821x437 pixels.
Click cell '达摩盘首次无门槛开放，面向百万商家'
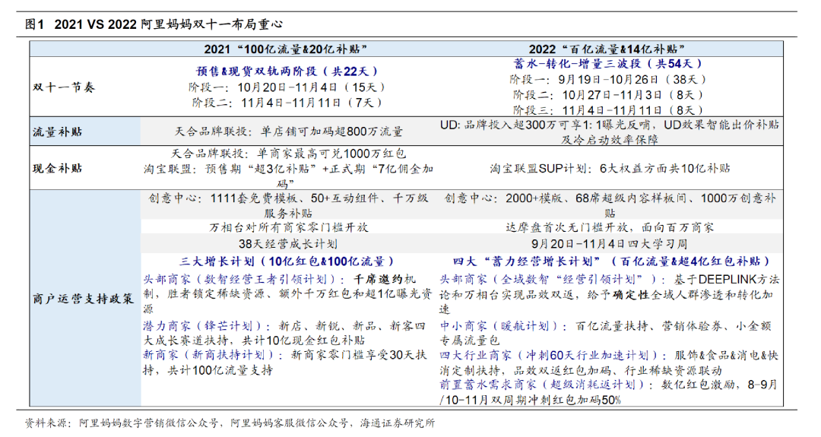(610, 228)
